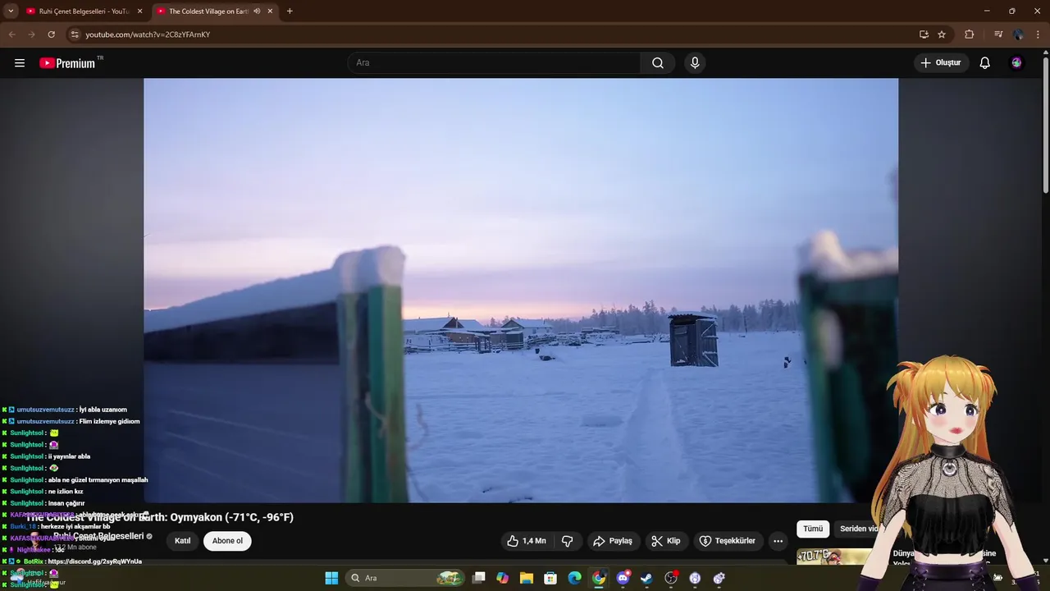This screenshot has height=591, width=1050.
Task: Open Chrome profile avatar in toolbar
Action: pos(1018,34)
